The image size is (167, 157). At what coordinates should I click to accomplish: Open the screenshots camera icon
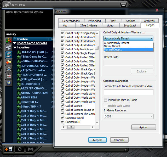click(9, 69)
